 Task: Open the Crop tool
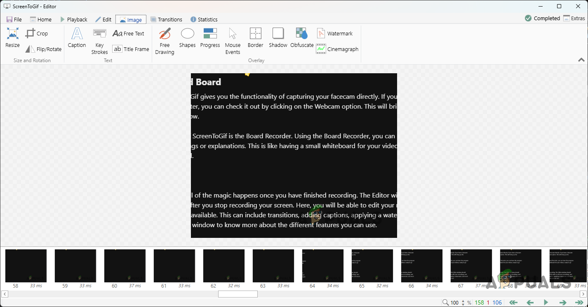tap(36, 34)
